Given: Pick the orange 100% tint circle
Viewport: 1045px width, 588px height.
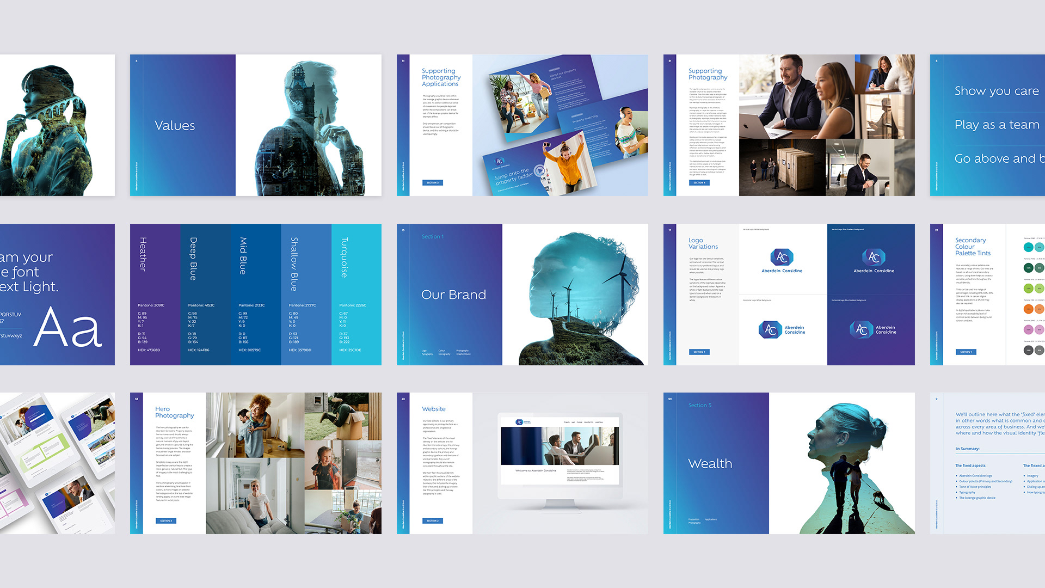Looking at the screenshot, I should click(1028, 309).
